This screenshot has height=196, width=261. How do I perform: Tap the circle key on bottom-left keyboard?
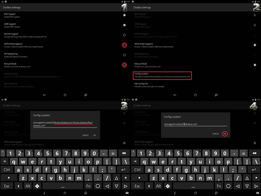[x=98, y=186]
